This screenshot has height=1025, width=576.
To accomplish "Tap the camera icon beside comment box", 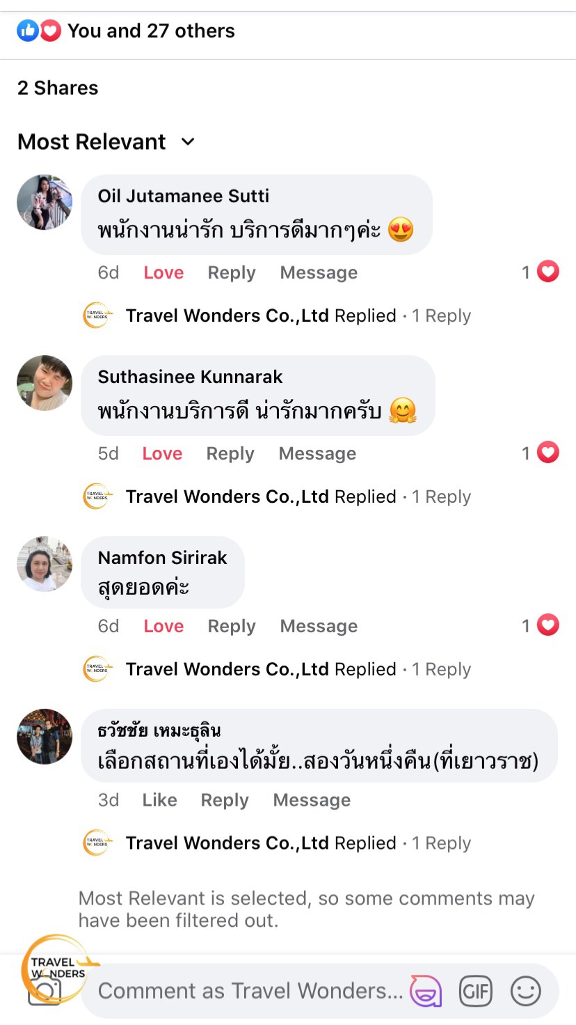I will click(45, 990).
